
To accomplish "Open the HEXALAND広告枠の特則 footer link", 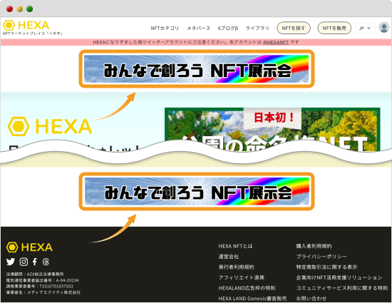I will pos(247,288).
